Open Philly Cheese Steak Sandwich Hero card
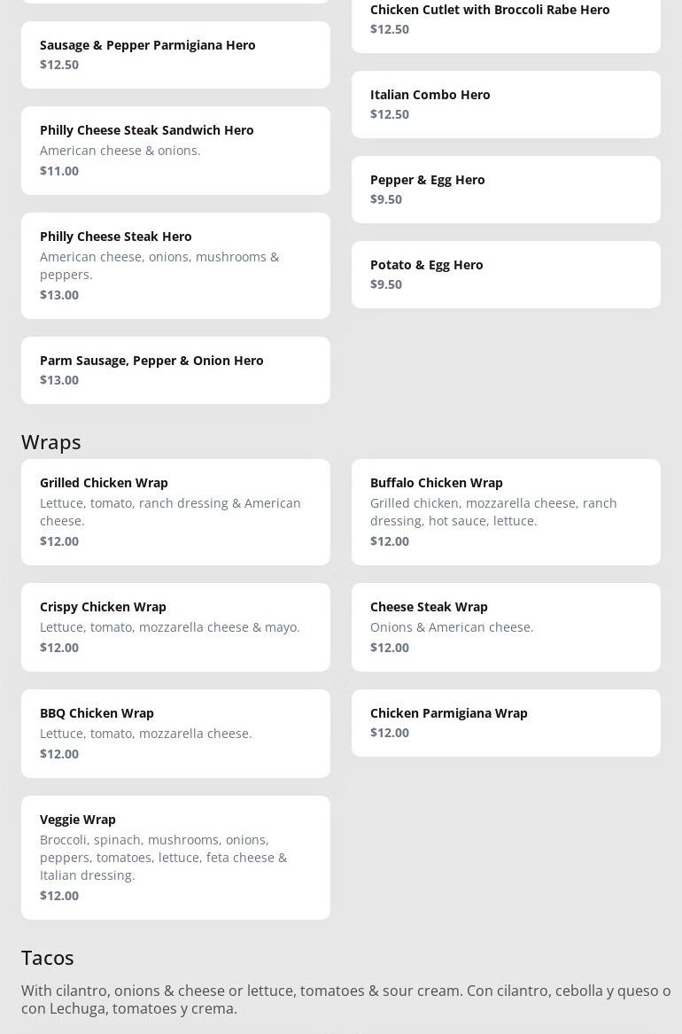 [175, 150]
